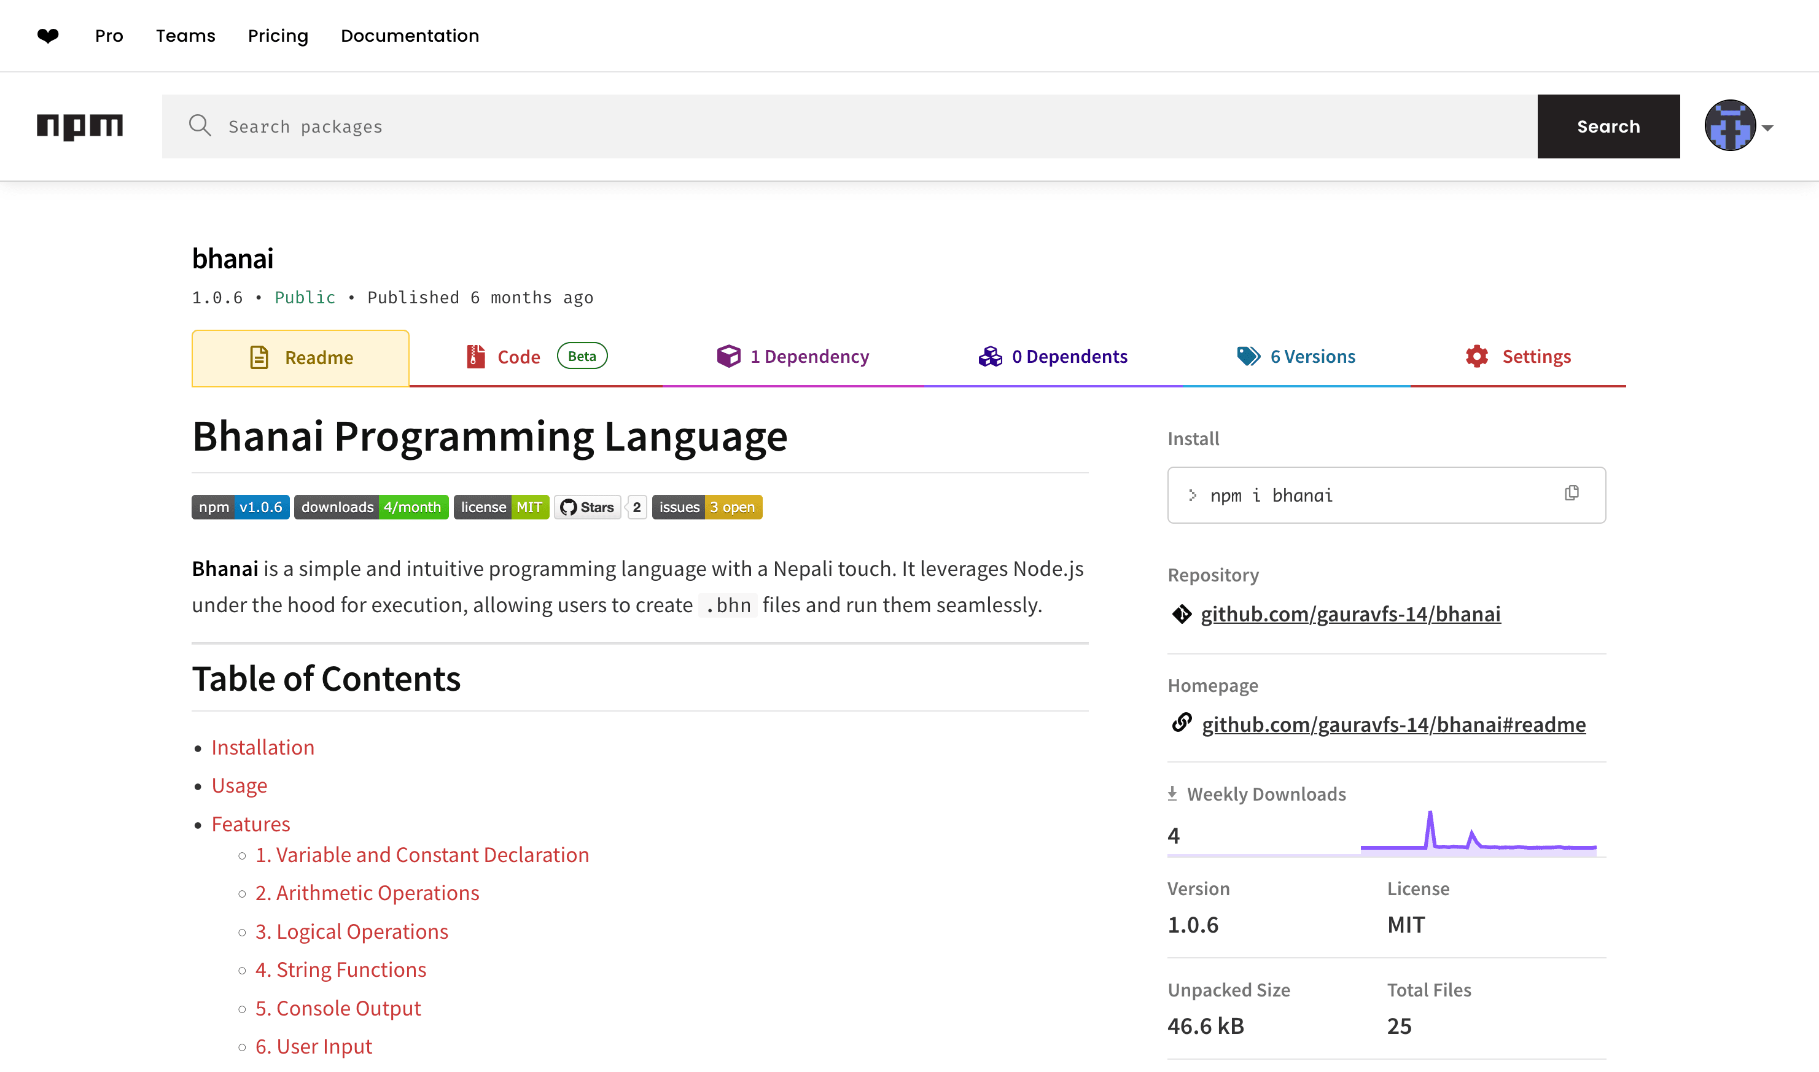Click the search magnifier icon
The image size is (1819, 1072).
tap(200, 126)
